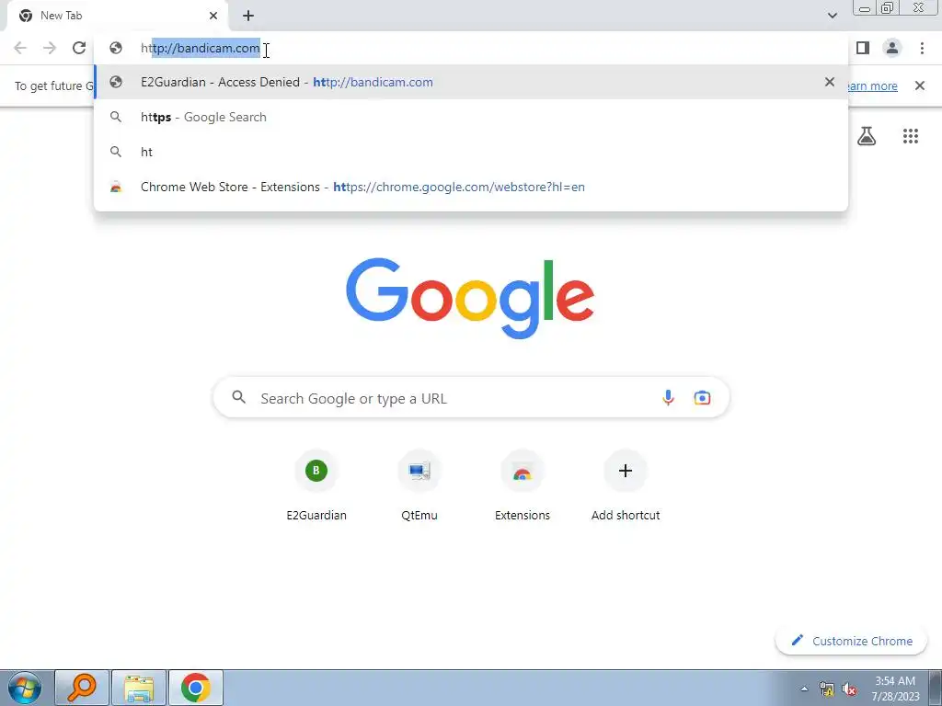Start voice search with the microphone icon
This screenshot has height=706, width=942.
tap(668, 398)
